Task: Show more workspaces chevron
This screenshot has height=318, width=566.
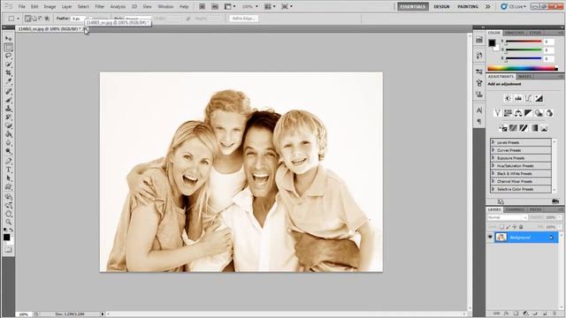Action: (x=487, y=6)
